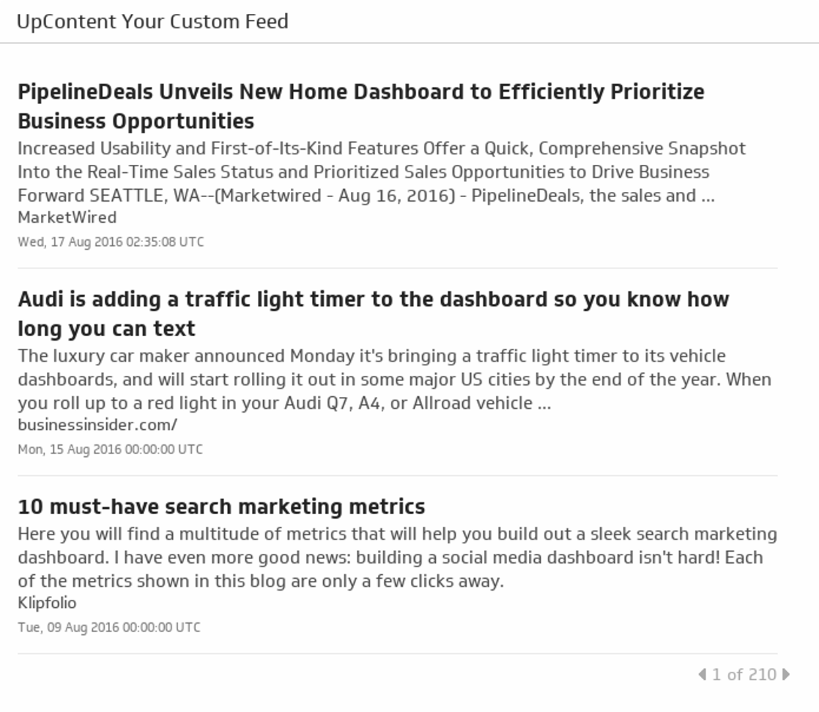
Task: Click the Wed, 17 Aug 2016 timestamp
Action: [x=111, y=242]
